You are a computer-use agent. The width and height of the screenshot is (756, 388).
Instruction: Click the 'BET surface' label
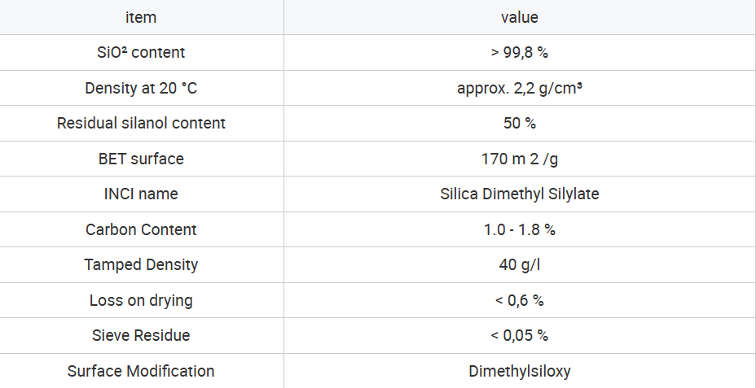coord(141,159)
